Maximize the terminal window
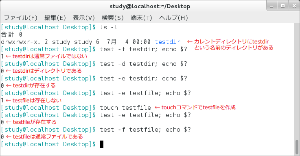The width and height of the screenshot is (300, 156). pos(283,6)
